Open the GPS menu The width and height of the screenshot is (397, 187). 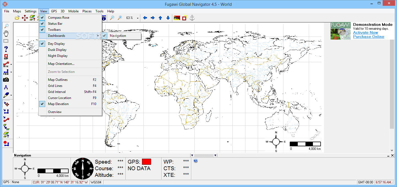[54, 11]
